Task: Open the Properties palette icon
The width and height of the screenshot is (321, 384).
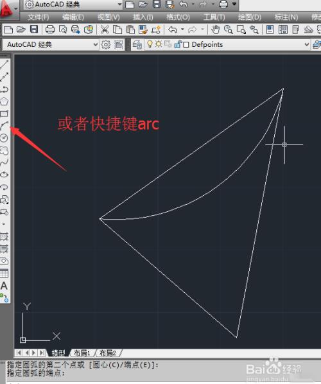Action: coord(270,30)
